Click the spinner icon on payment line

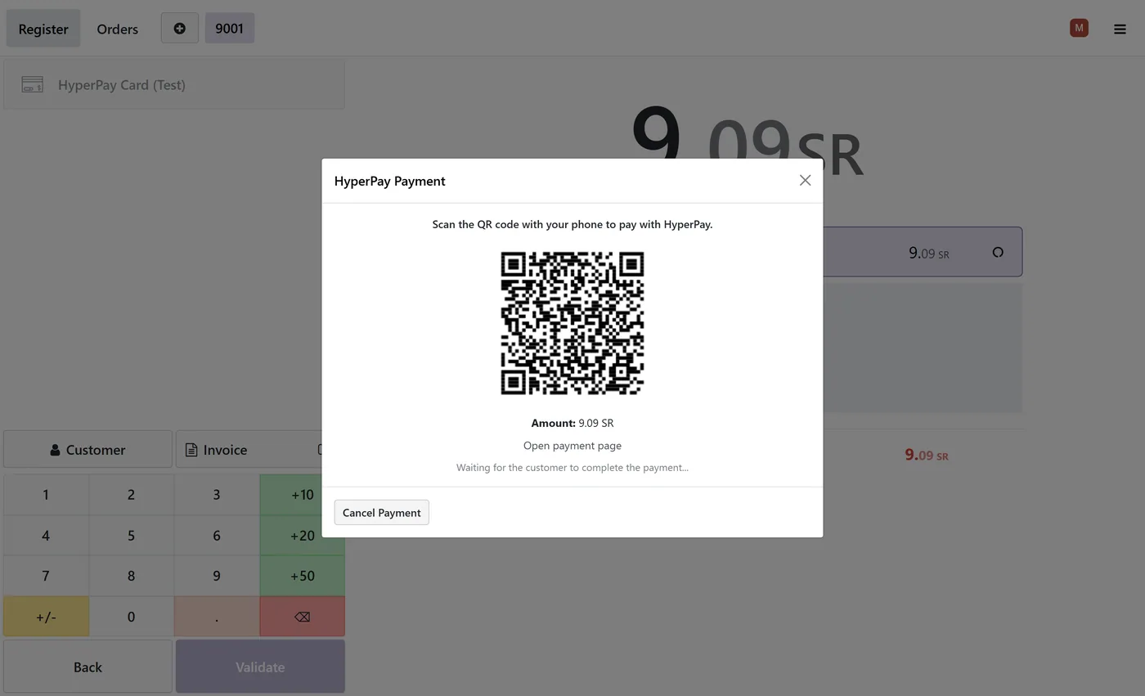(998, 252)
